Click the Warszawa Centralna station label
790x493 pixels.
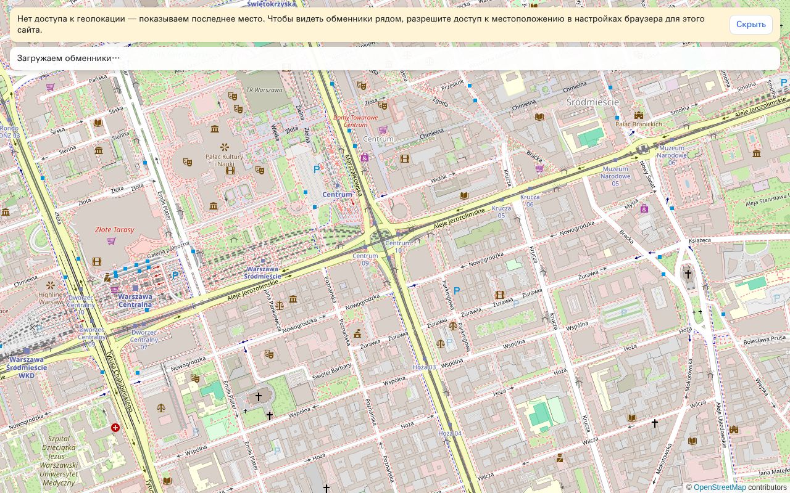135,300
